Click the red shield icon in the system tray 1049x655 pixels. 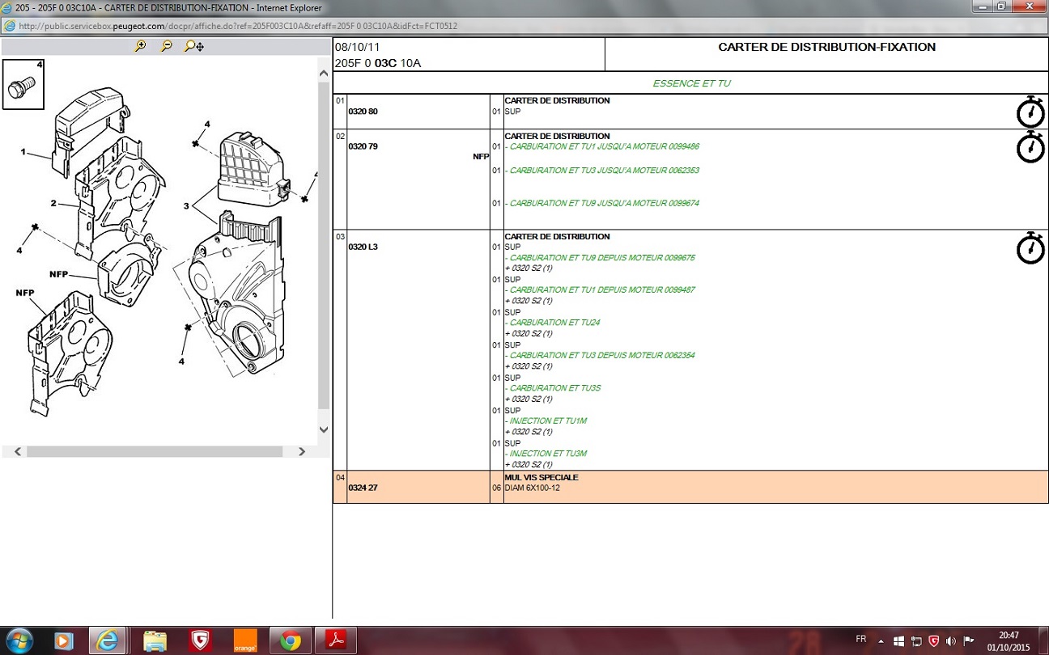[x=933, y=640]
